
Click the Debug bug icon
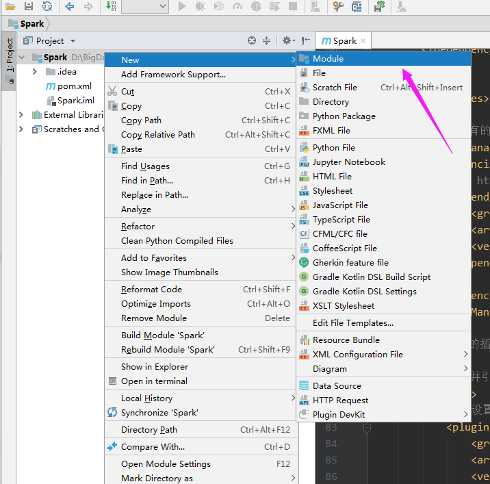pyautogui.click(x=201, y=6)
